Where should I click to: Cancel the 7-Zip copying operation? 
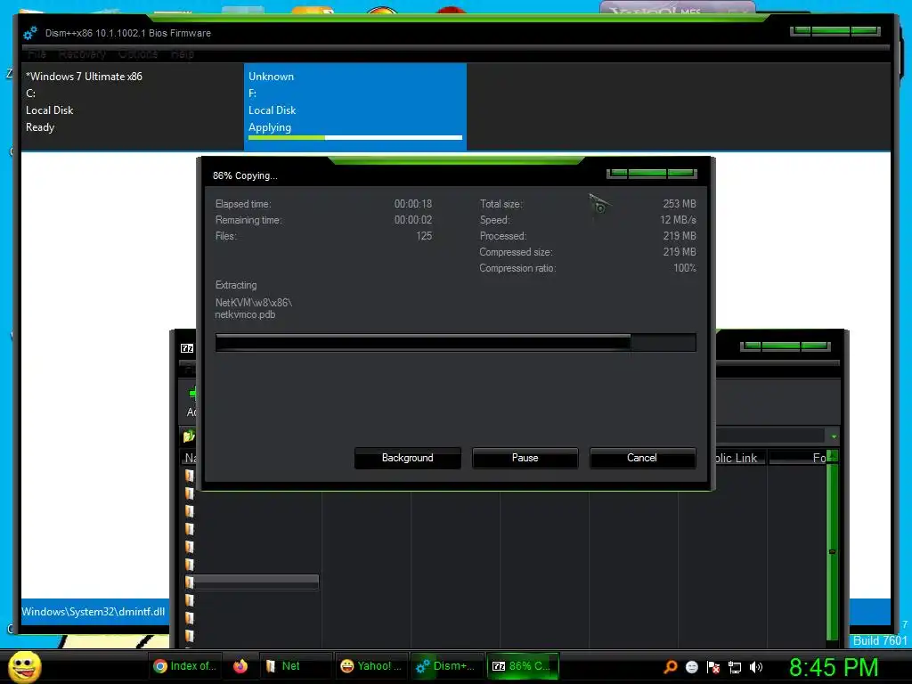click(642, 458)
